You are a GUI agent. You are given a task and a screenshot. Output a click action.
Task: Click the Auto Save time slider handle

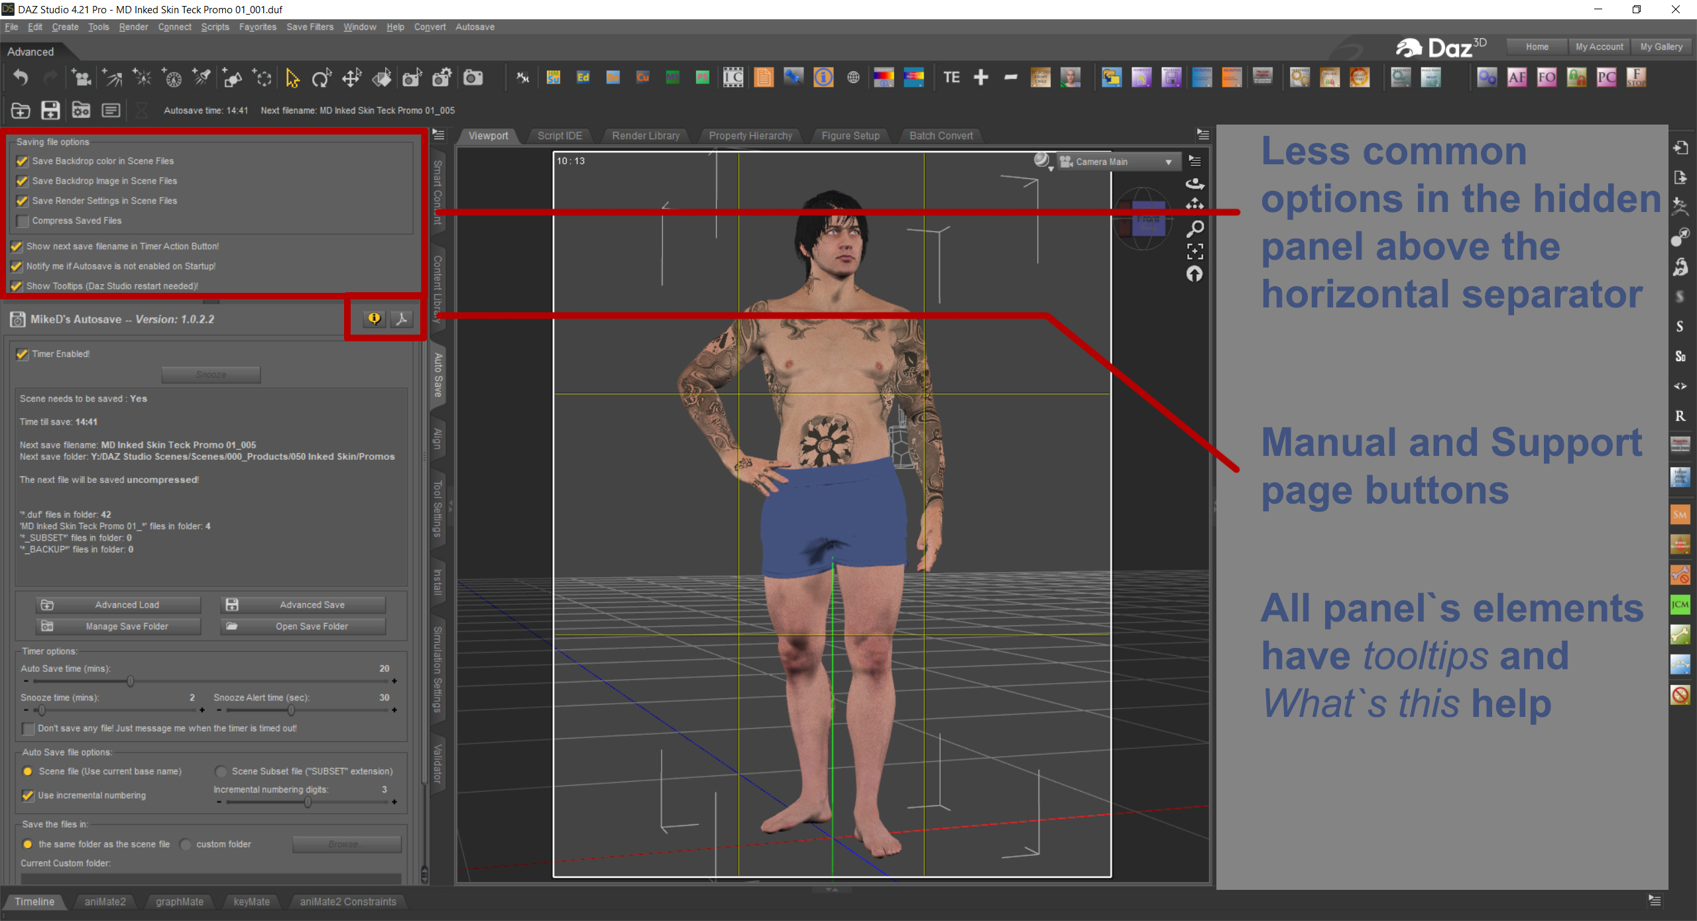point(131,681)
